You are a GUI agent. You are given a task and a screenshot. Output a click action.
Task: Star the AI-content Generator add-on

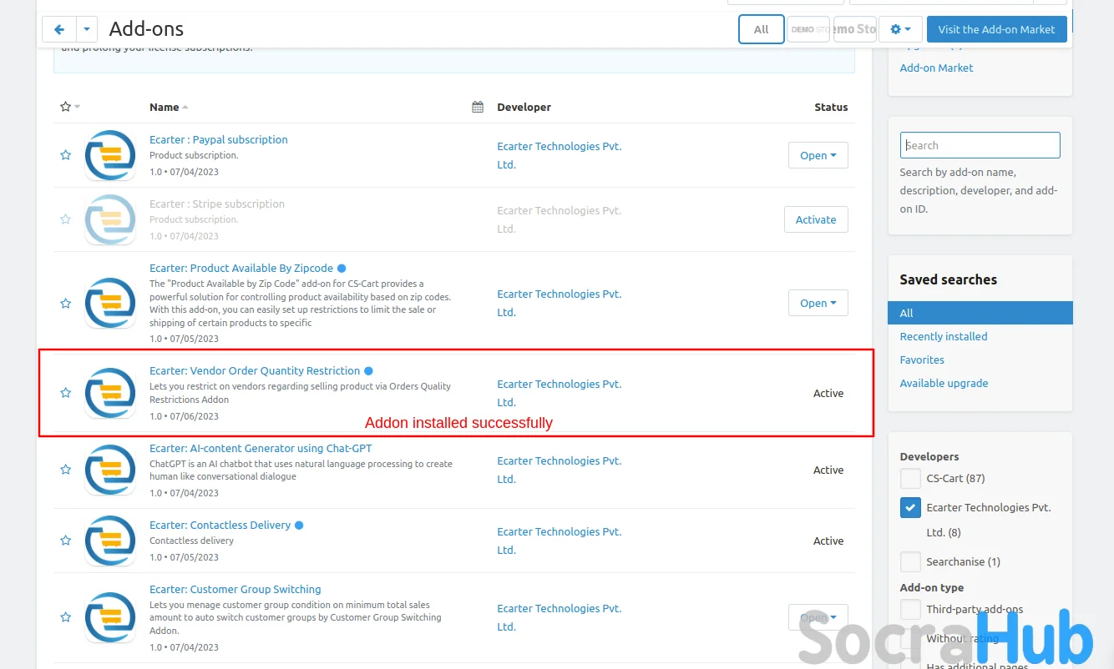tap(65, 470)
